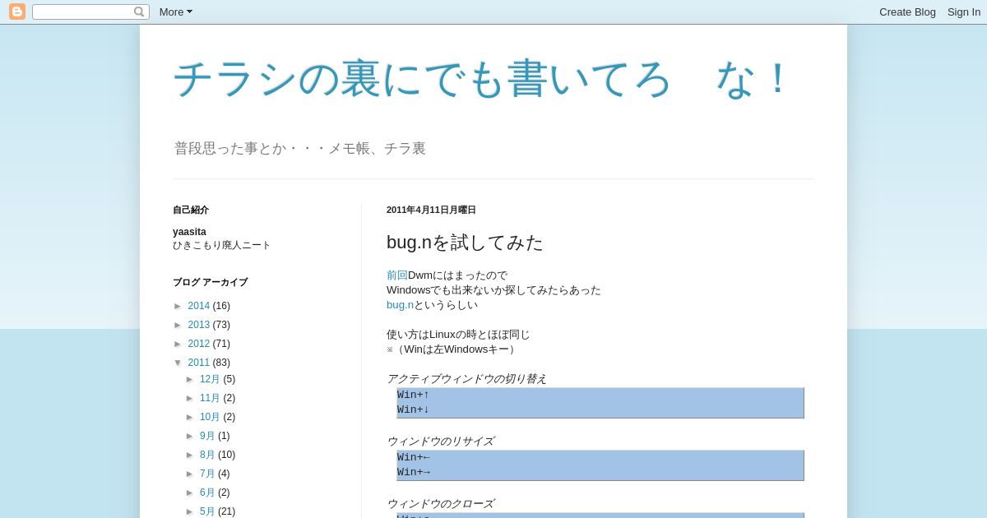Open post title bug.nを試してみた

[465, 243]
